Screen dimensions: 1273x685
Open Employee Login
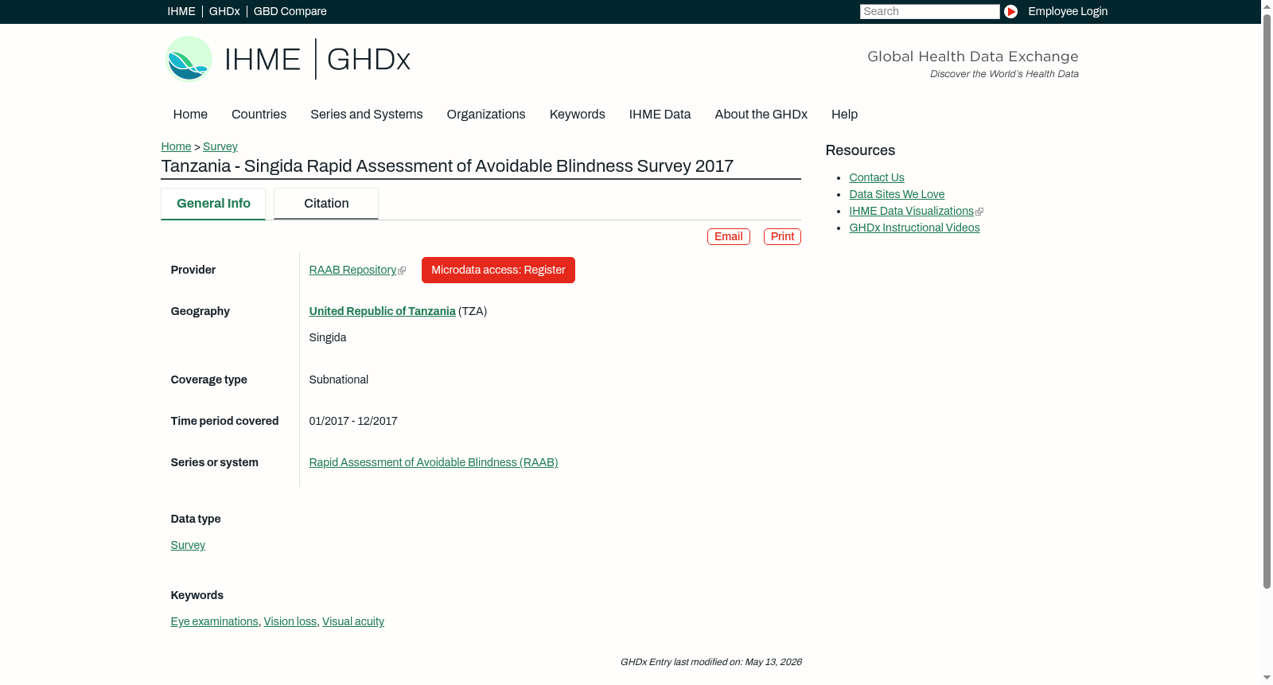[1068, 11]
